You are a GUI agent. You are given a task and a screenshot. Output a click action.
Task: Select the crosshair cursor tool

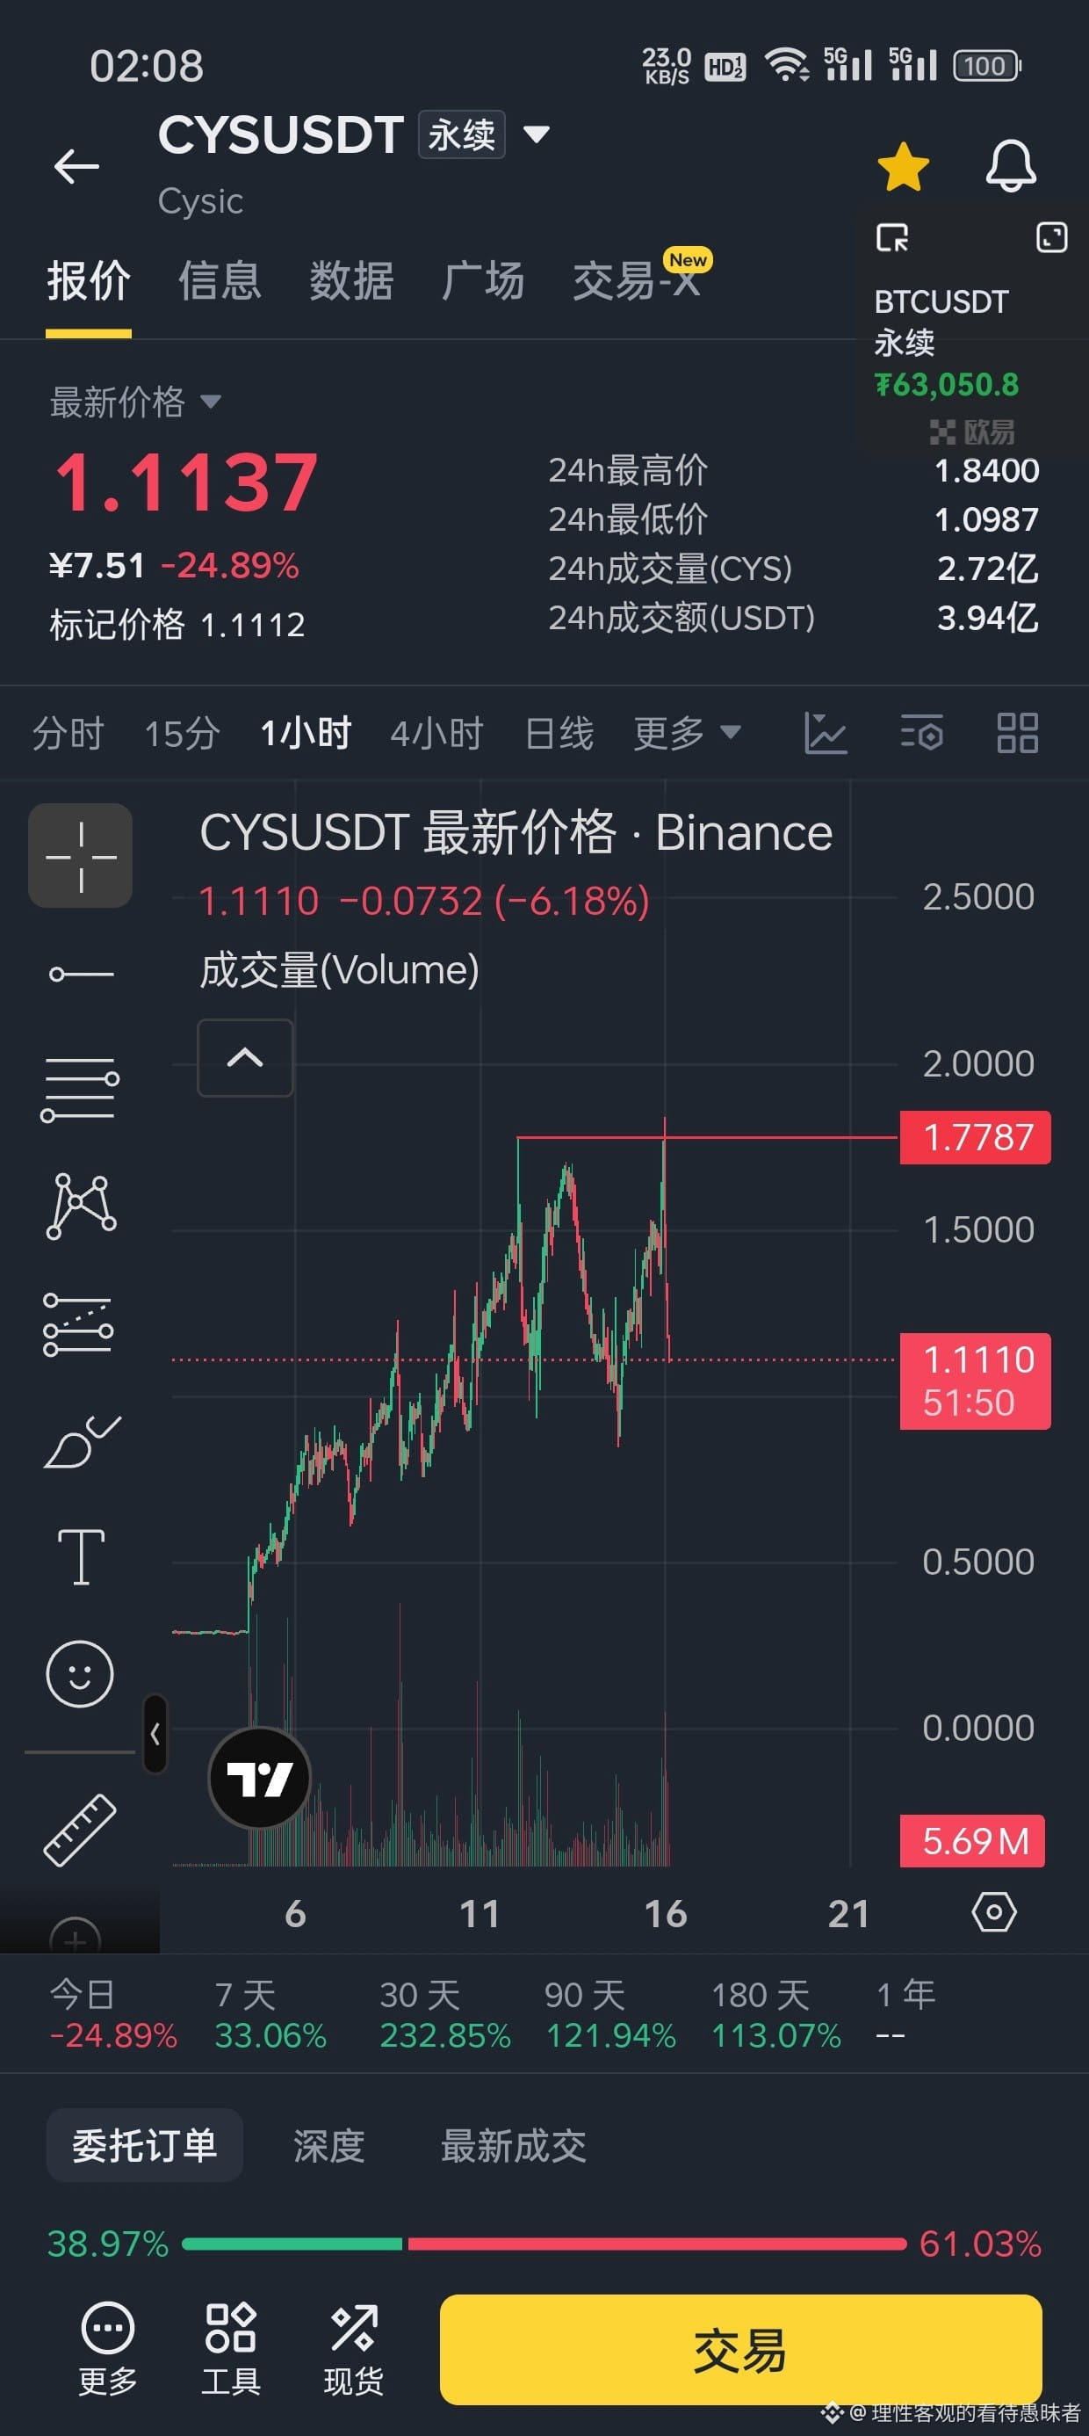tap(80, 855)
